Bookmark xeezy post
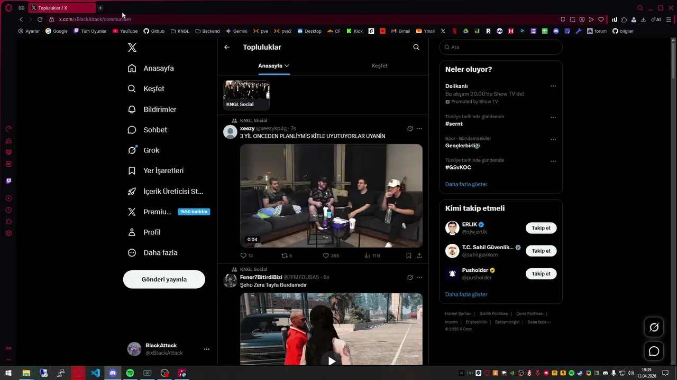 [x=409, y=255]
